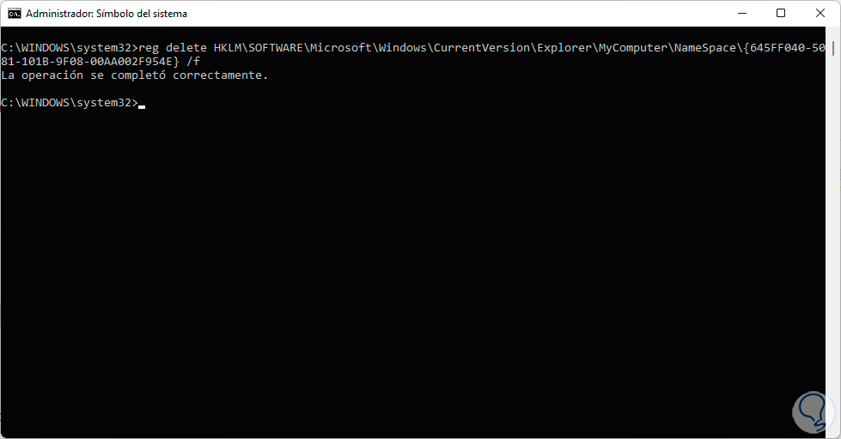Click the Command Prompt icon in title bar
The image size is (841, 439).
(x=15, y=14)
